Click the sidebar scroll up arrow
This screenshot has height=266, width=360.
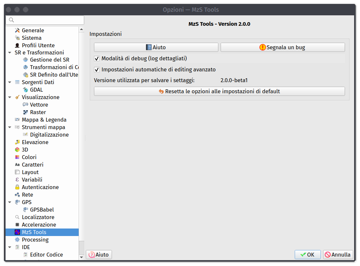81,29
